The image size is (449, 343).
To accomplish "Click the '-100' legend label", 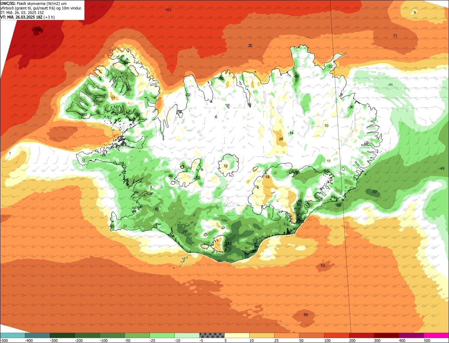I will point(103,341).
